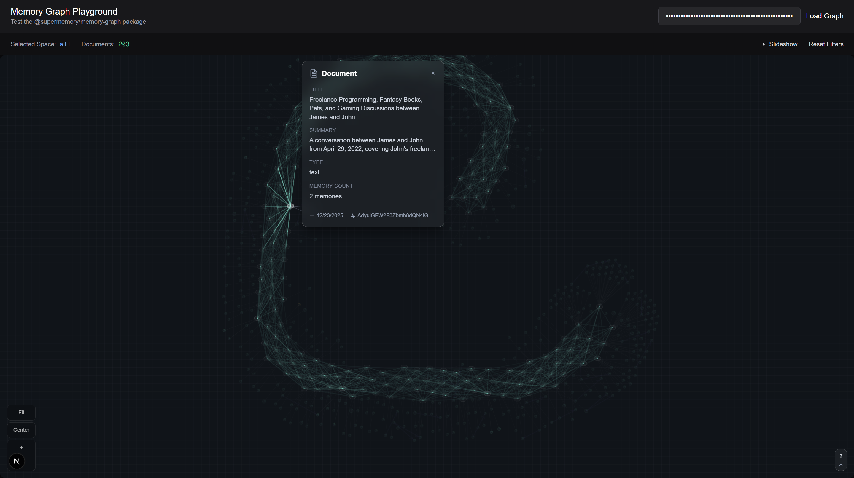Click the highlighted selected graph node

290,206
